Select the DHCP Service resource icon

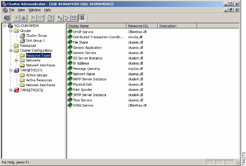70,32
